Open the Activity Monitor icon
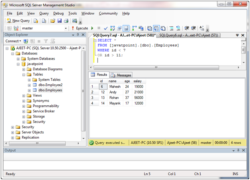The width and height of the screenshot is (250, 180). 74,21
